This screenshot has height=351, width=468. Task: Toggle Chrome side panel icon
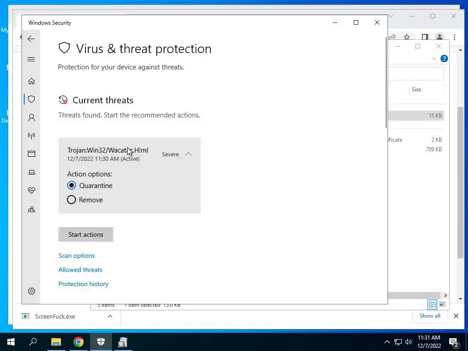coord(425,37)
